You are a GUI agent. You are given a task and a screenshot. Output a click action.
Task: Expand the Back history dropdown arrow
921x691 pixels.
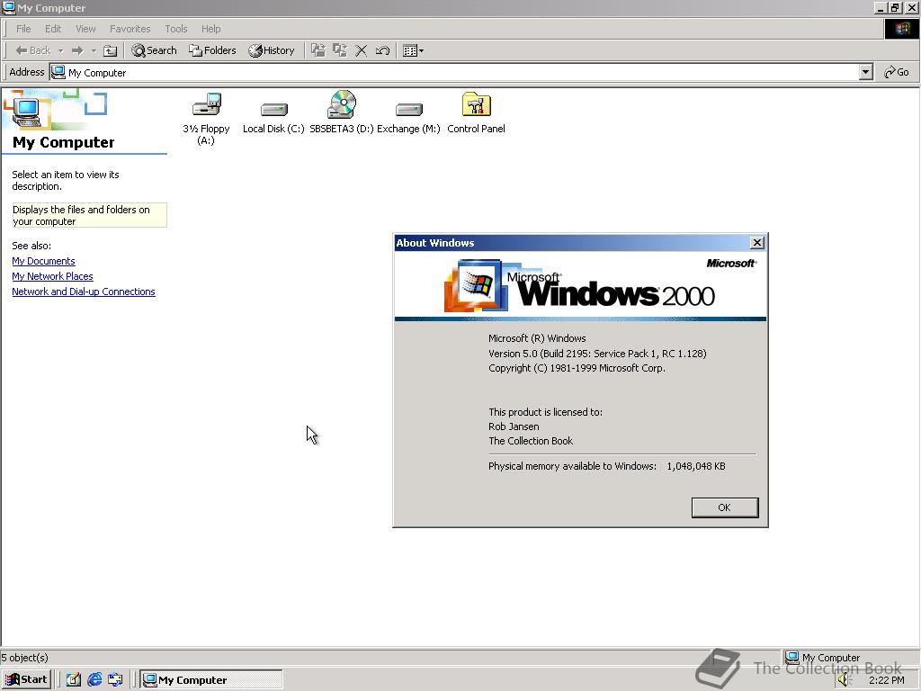[60, 50]
